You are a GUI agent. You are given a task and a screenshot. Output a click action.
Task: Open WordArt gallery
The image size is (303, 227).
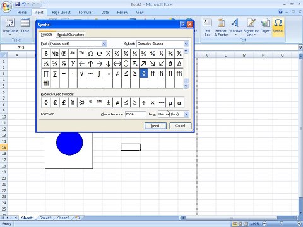(235, 27)
